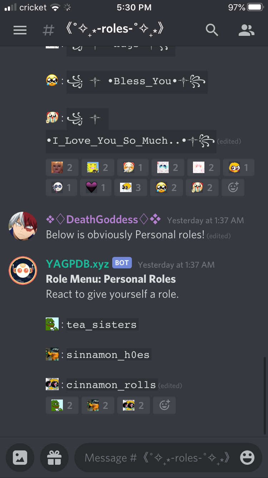Add reaction on the upper role message
This screenshot has height=478, width=268.
click(233, 187)
